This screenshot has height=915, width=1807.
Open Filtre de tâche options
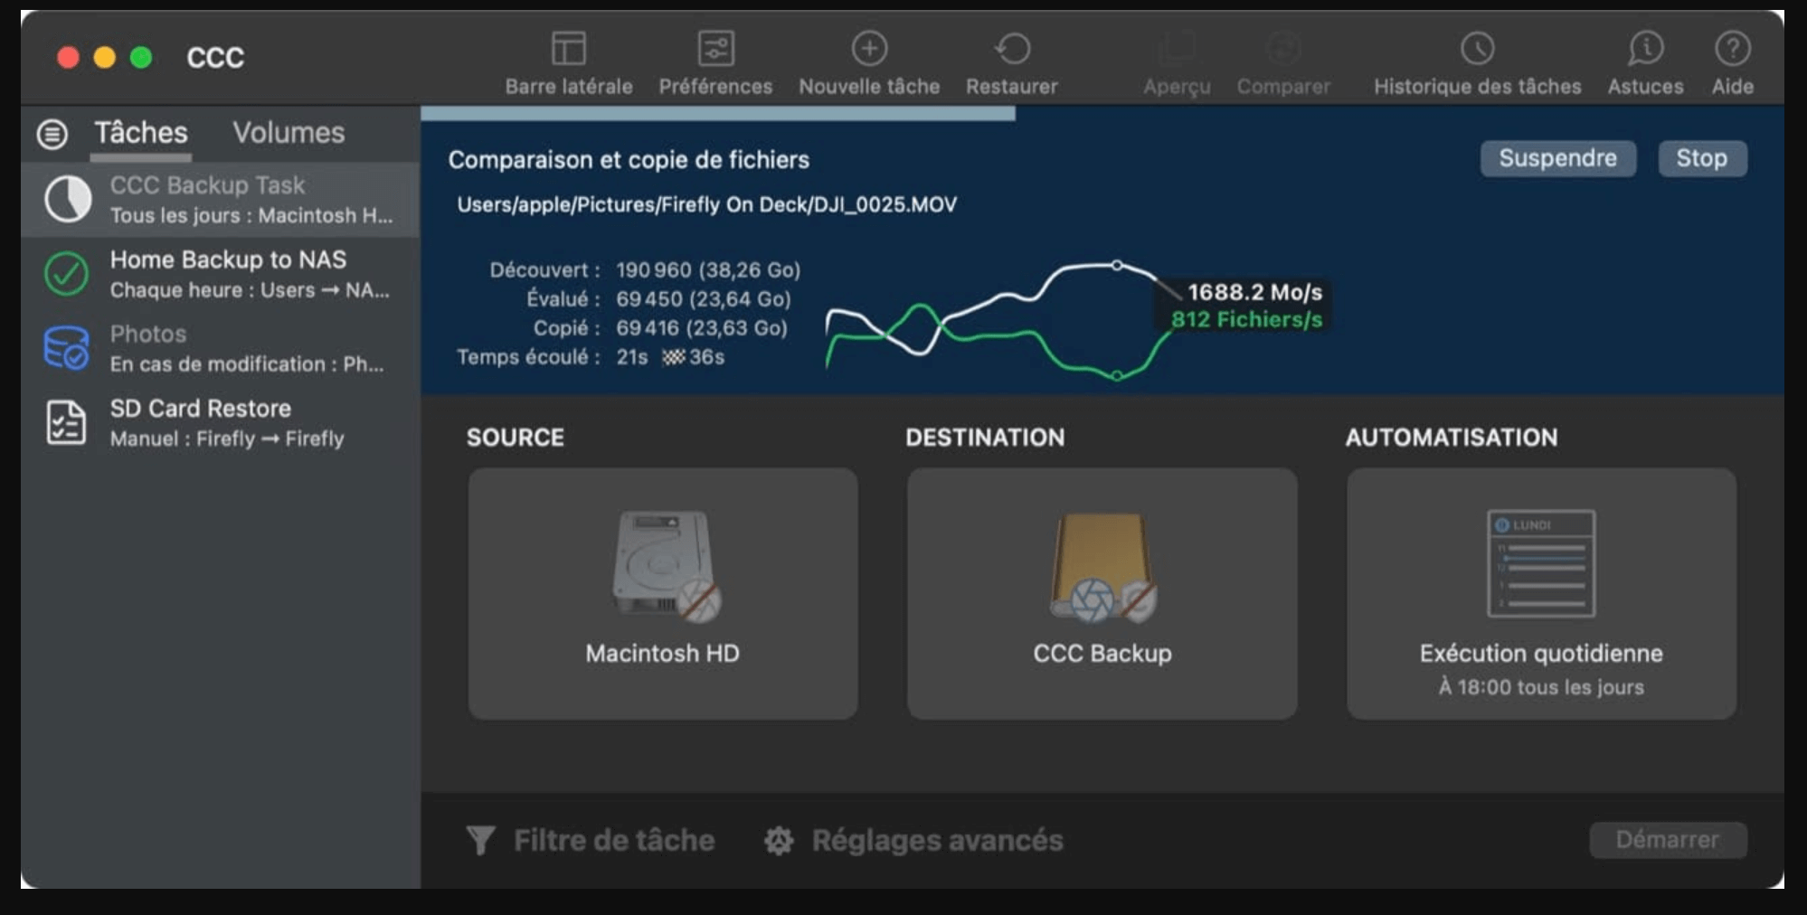(x=594, y=839)
